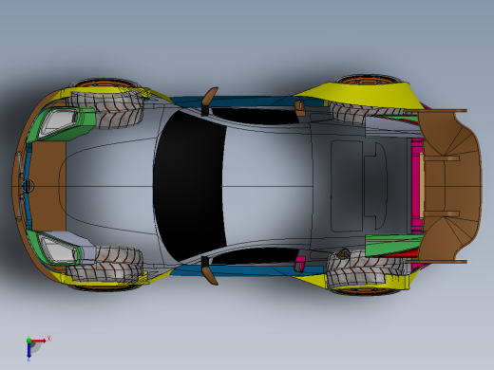The width and height of the screenshot is (494, 370).
Task: Select the round emblem on the front bumper
Action: coord(28,186)
